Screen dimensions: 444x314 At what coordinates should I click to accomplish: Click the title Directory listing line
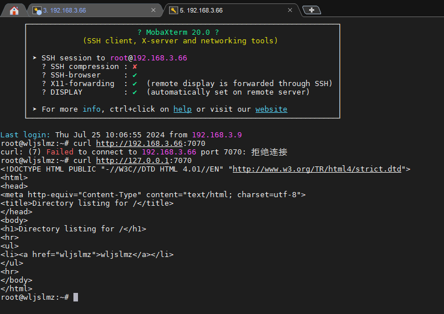point(87,203)
